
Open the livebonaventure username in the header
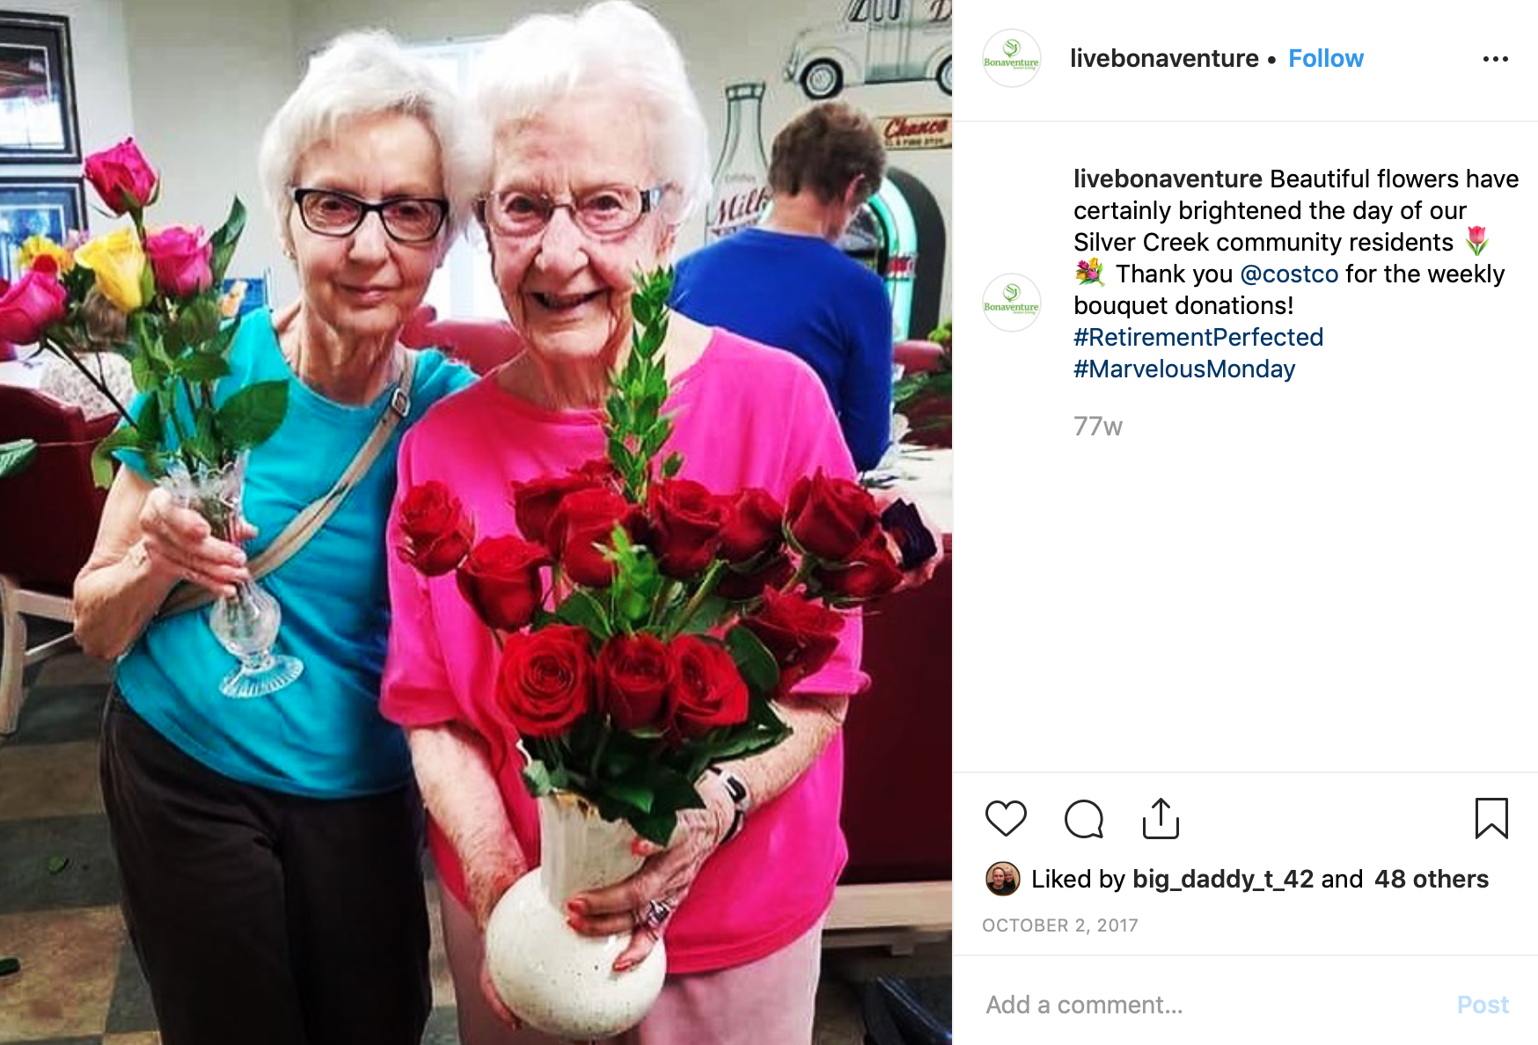click(1163, 58)
